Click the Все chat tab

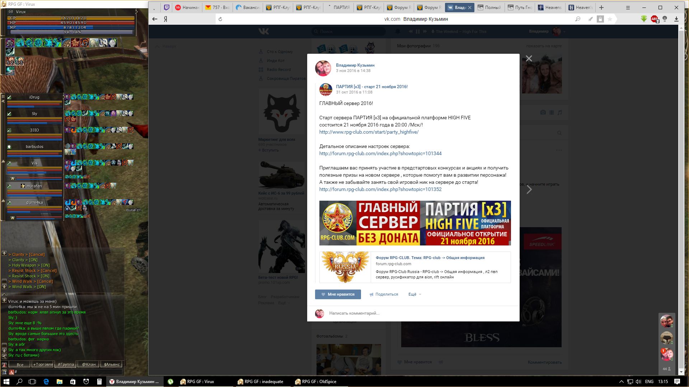tap(20, 364)
